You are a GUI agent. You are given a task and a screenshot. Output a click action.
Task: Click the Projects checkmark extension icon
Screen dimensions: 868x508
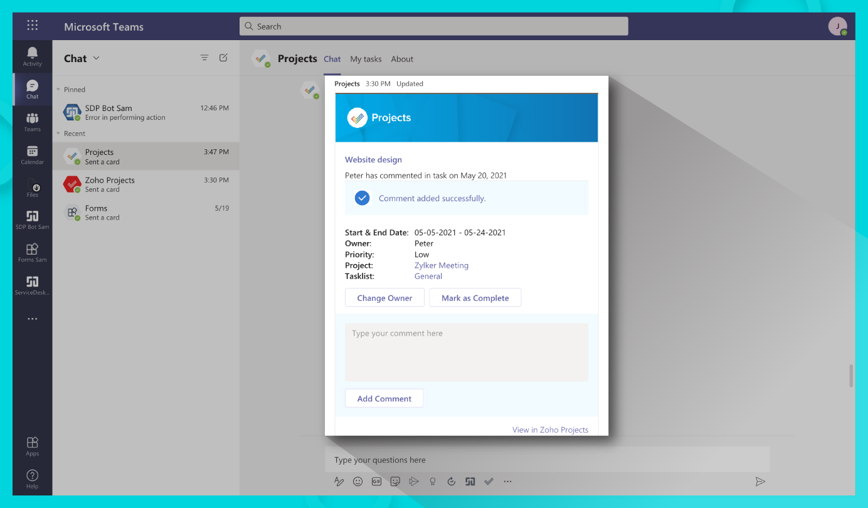[x=489, y=482]
